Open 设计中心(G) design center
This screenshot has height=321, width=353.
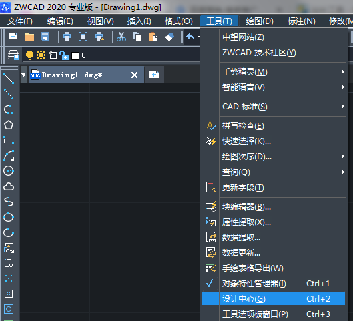coord(274,299)
